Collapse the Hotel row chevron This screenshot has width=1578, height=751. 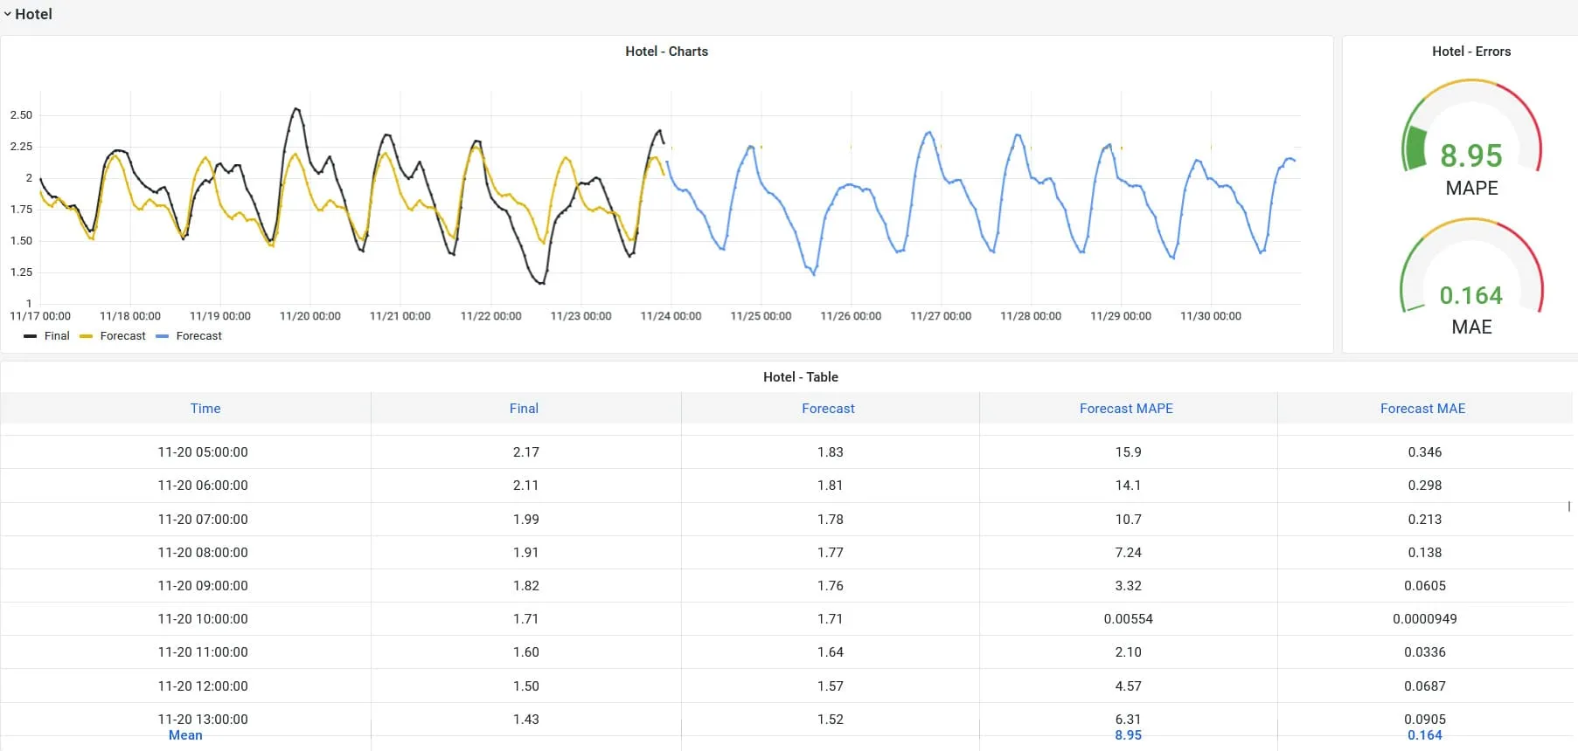(x=8, y=14)
